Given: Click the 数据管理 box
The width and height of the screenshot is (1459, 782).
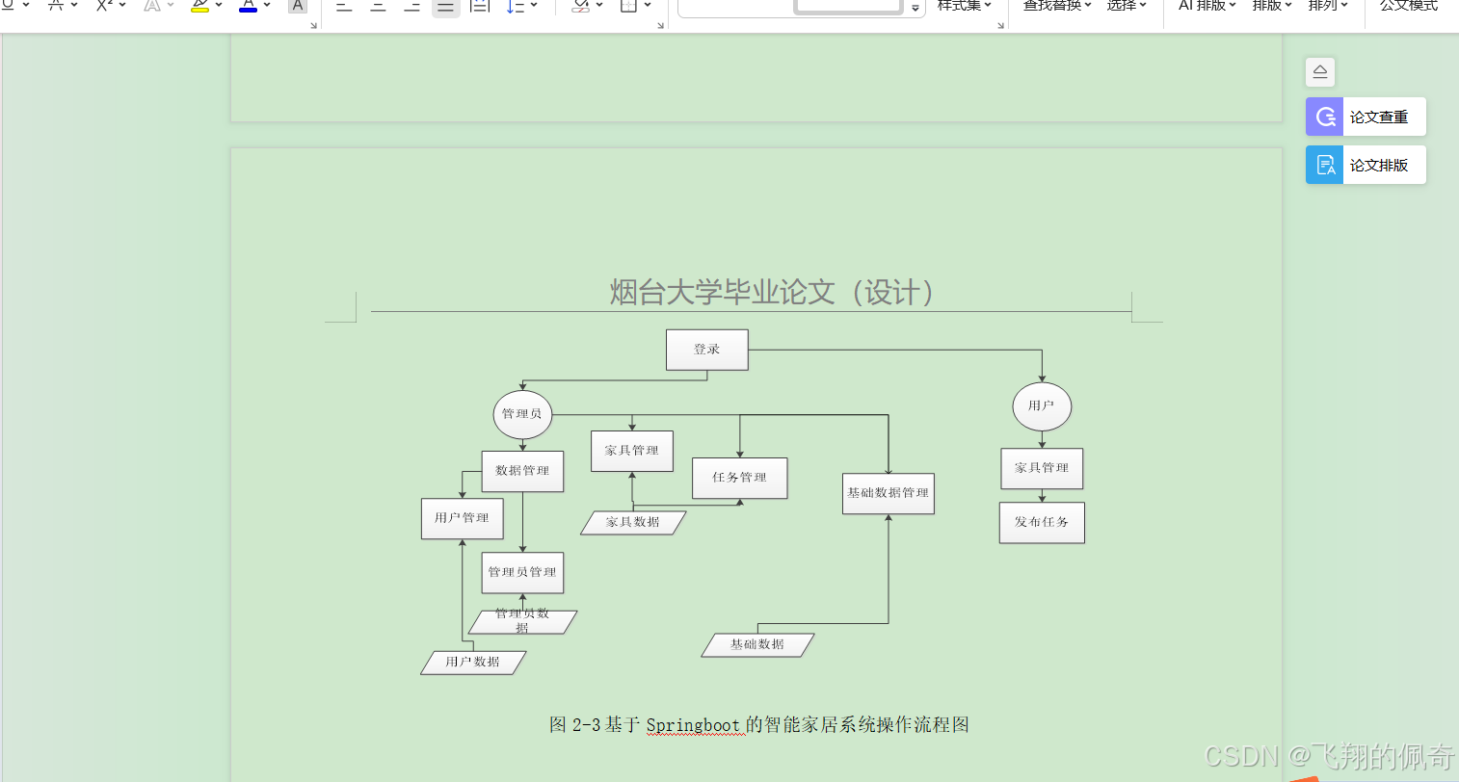Looking at the screenshot, I should [522, 471].
